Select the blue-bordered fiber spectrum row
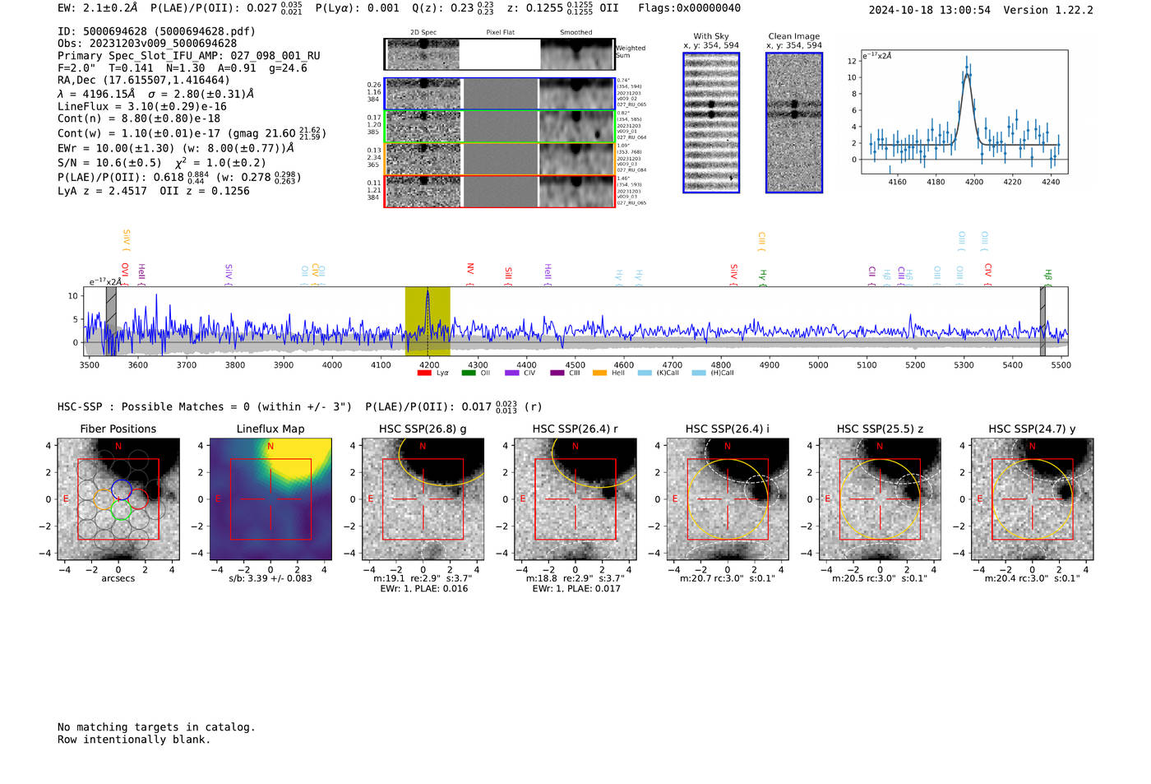Screen dimensions: 1151x784 point(500,94)
